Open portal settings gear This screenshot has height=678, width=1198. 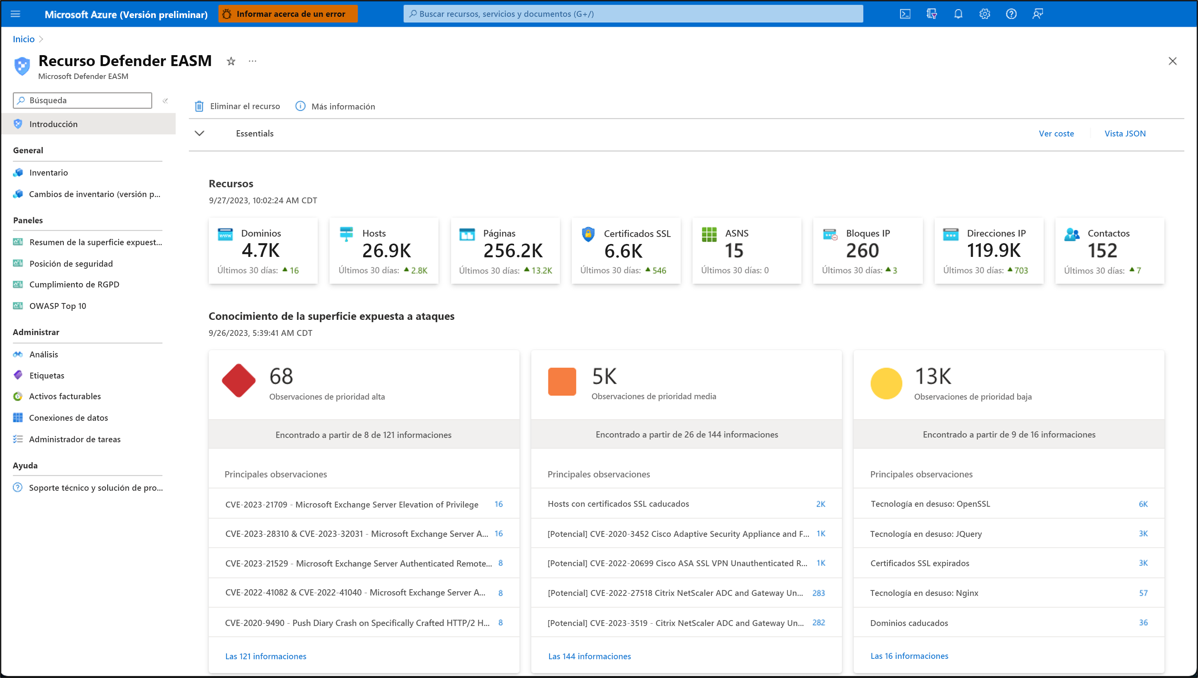[x=984, y=14]
